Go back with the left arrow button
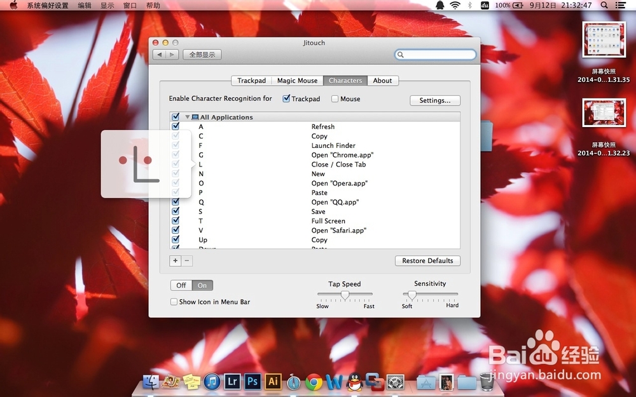This screenshot has width=636, height=397. 160,54
